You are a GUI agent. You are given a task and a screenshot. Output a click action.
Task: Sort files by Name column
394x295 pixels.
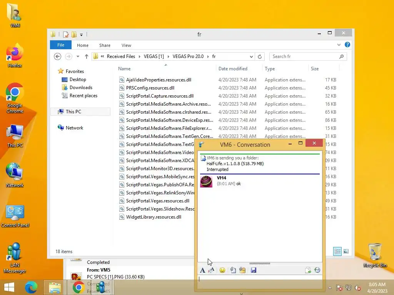166,69
